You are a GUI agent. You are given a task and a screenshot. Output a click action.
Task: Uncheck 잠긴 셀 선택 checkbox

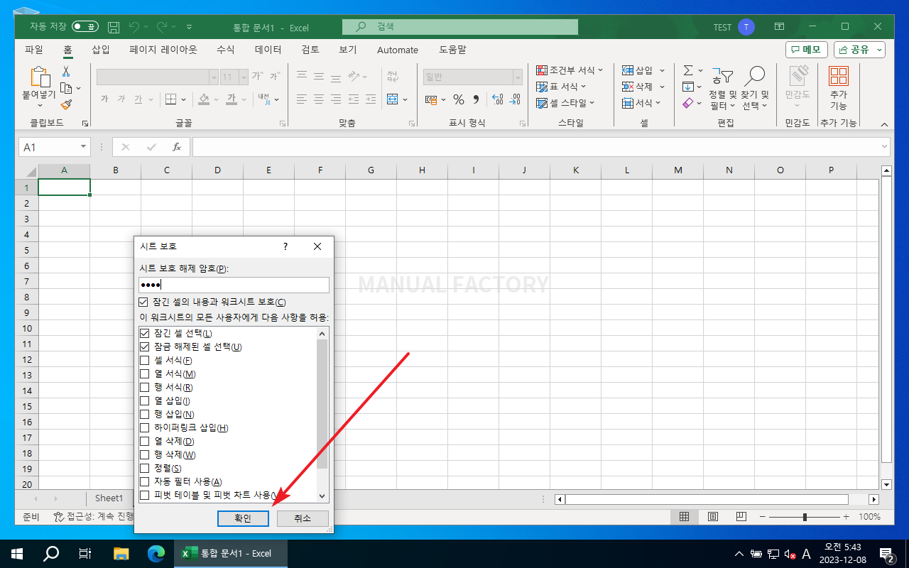[x=145, y=333]
